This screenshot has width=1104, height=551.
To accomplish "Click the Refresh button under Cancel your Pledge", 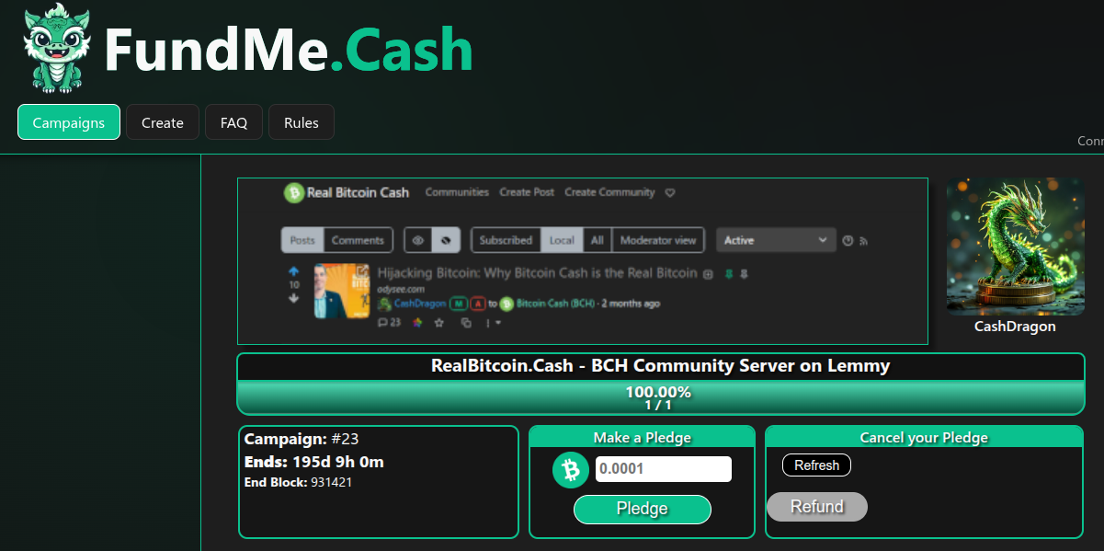I will tap(817, 465).
